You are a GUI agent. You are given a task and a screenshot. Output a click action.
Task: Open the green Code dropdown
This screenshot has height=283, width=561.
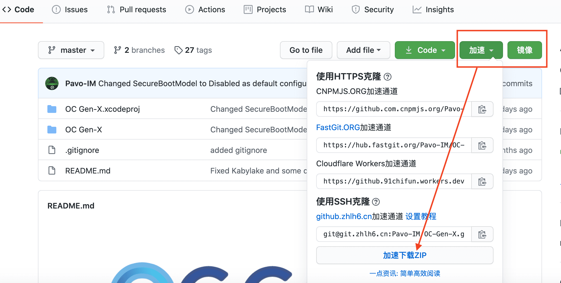point(425,50)
